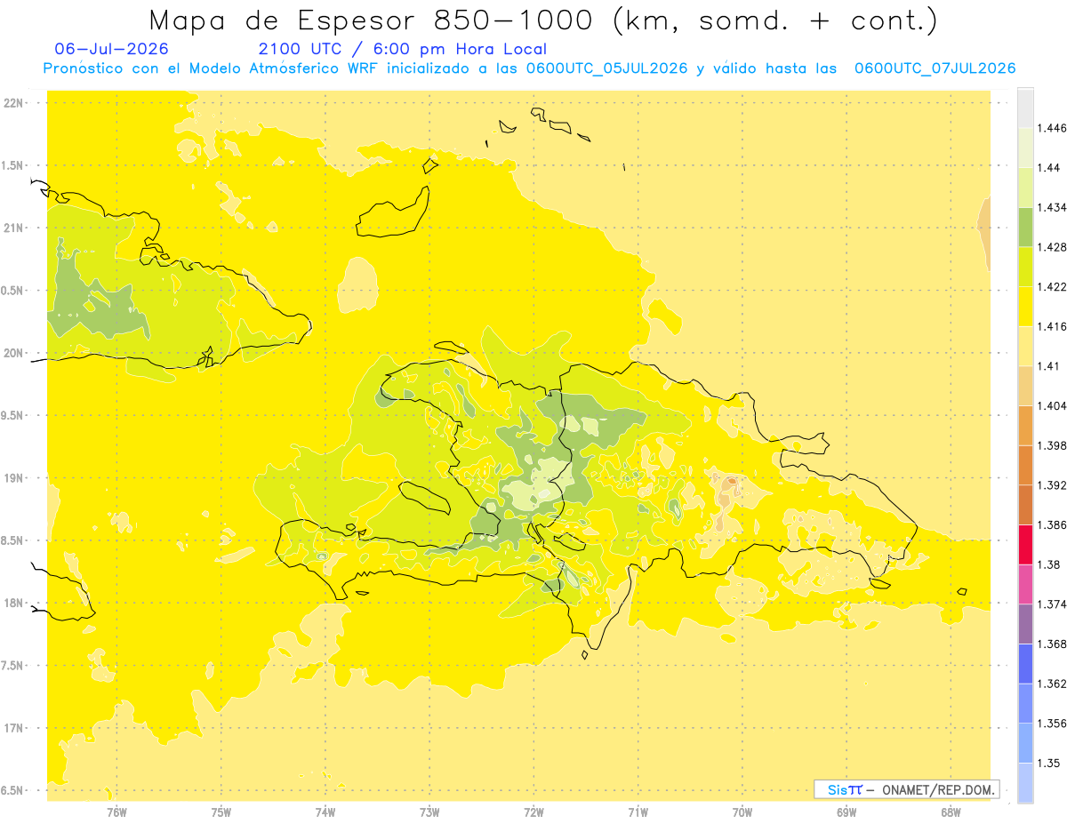Click the green legend swatch between 1.428 and 1.434
This screenshot has width=1067, height=824.
1025,227
